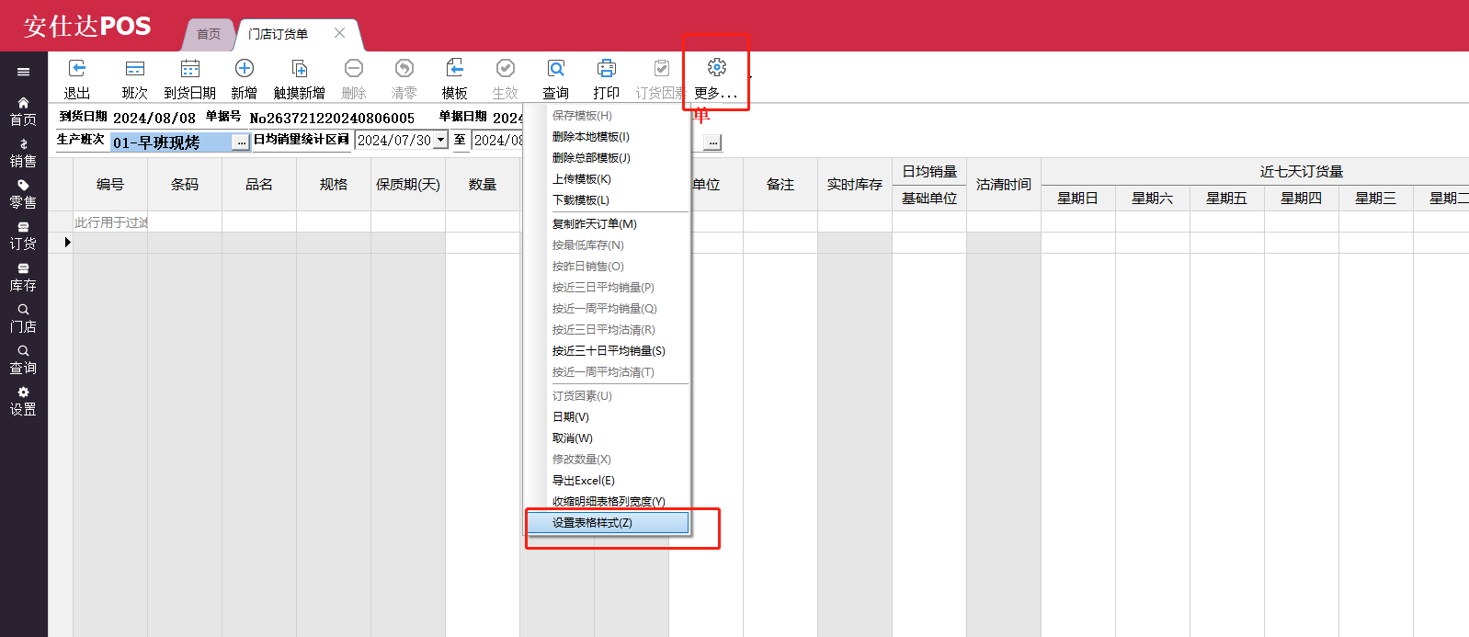This screenshot has height=637, width=1469.
Task: Open 设置 in left sidebar
Action: pos(23,401)
